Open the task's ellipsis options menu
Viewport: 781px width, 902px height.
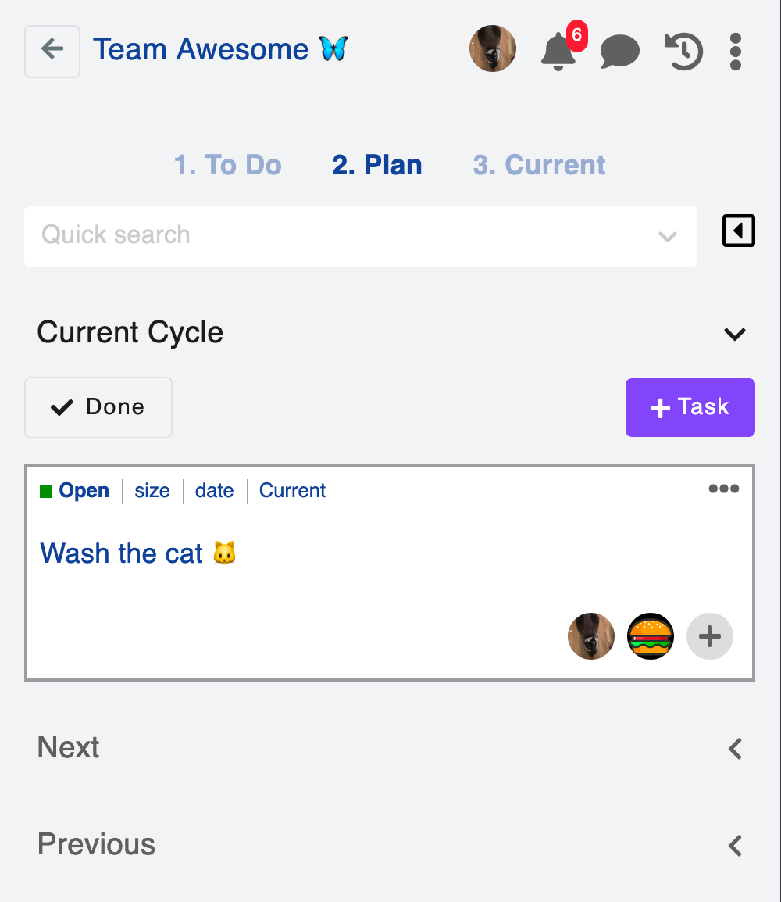point(724,489)
